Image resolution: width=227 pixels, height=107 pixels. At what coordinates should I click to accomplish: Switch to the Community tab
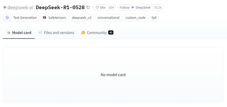point(97,33)
